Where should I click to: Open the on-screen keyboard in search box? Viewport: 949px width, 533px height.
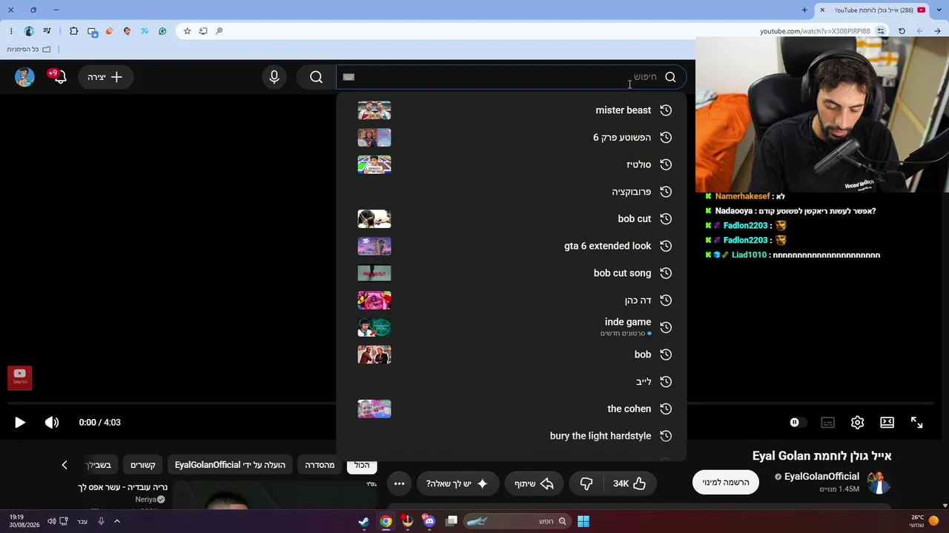(x=349, y=77)
